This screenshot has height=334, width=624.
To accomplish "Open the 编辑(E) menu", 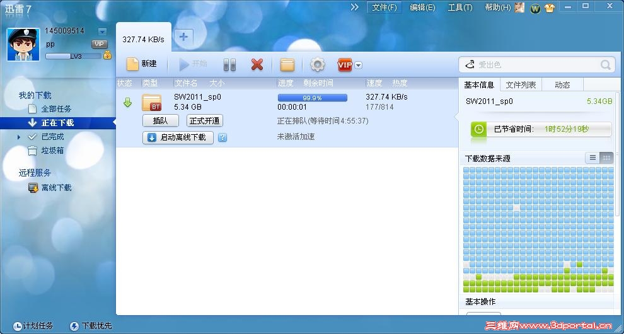I will tap(423, 8).
